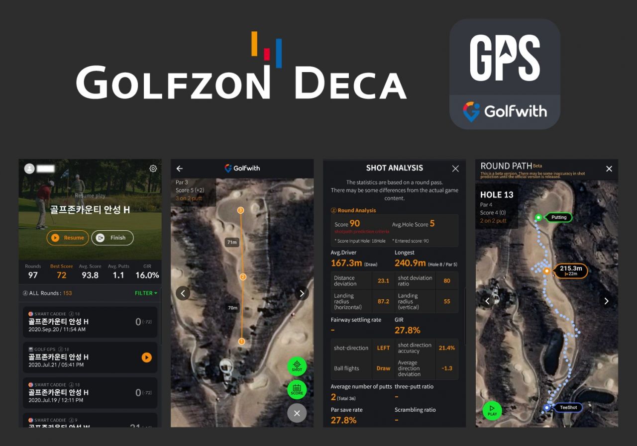Open the 2020.Jul.19 12:11 PM round

pos(90,393)
